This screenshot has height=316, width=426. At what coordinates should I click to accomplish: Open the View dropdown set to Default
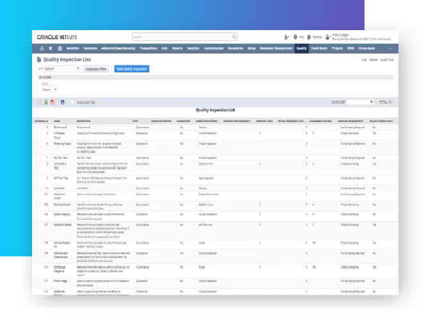coord(62,68)
